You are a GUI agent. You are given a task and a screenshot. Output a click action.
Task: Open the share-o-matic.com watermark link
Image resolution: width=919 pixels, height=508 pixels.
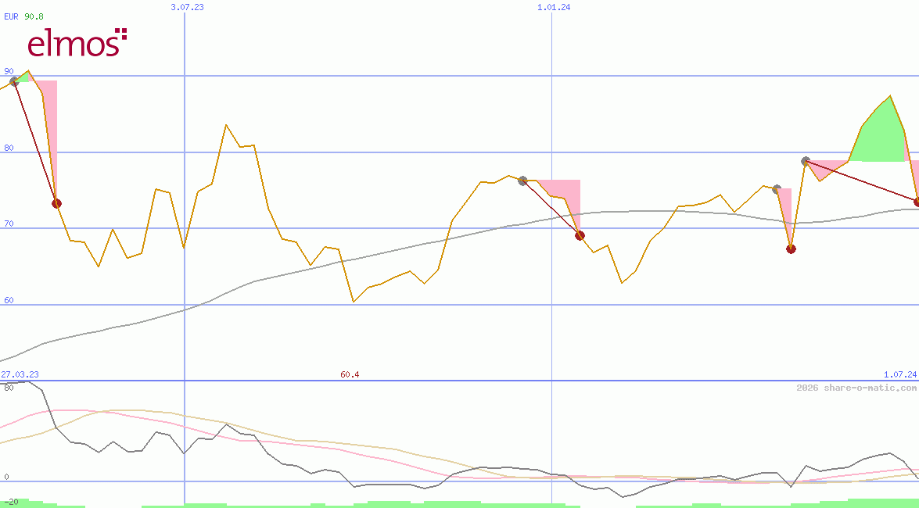point(856,388)
